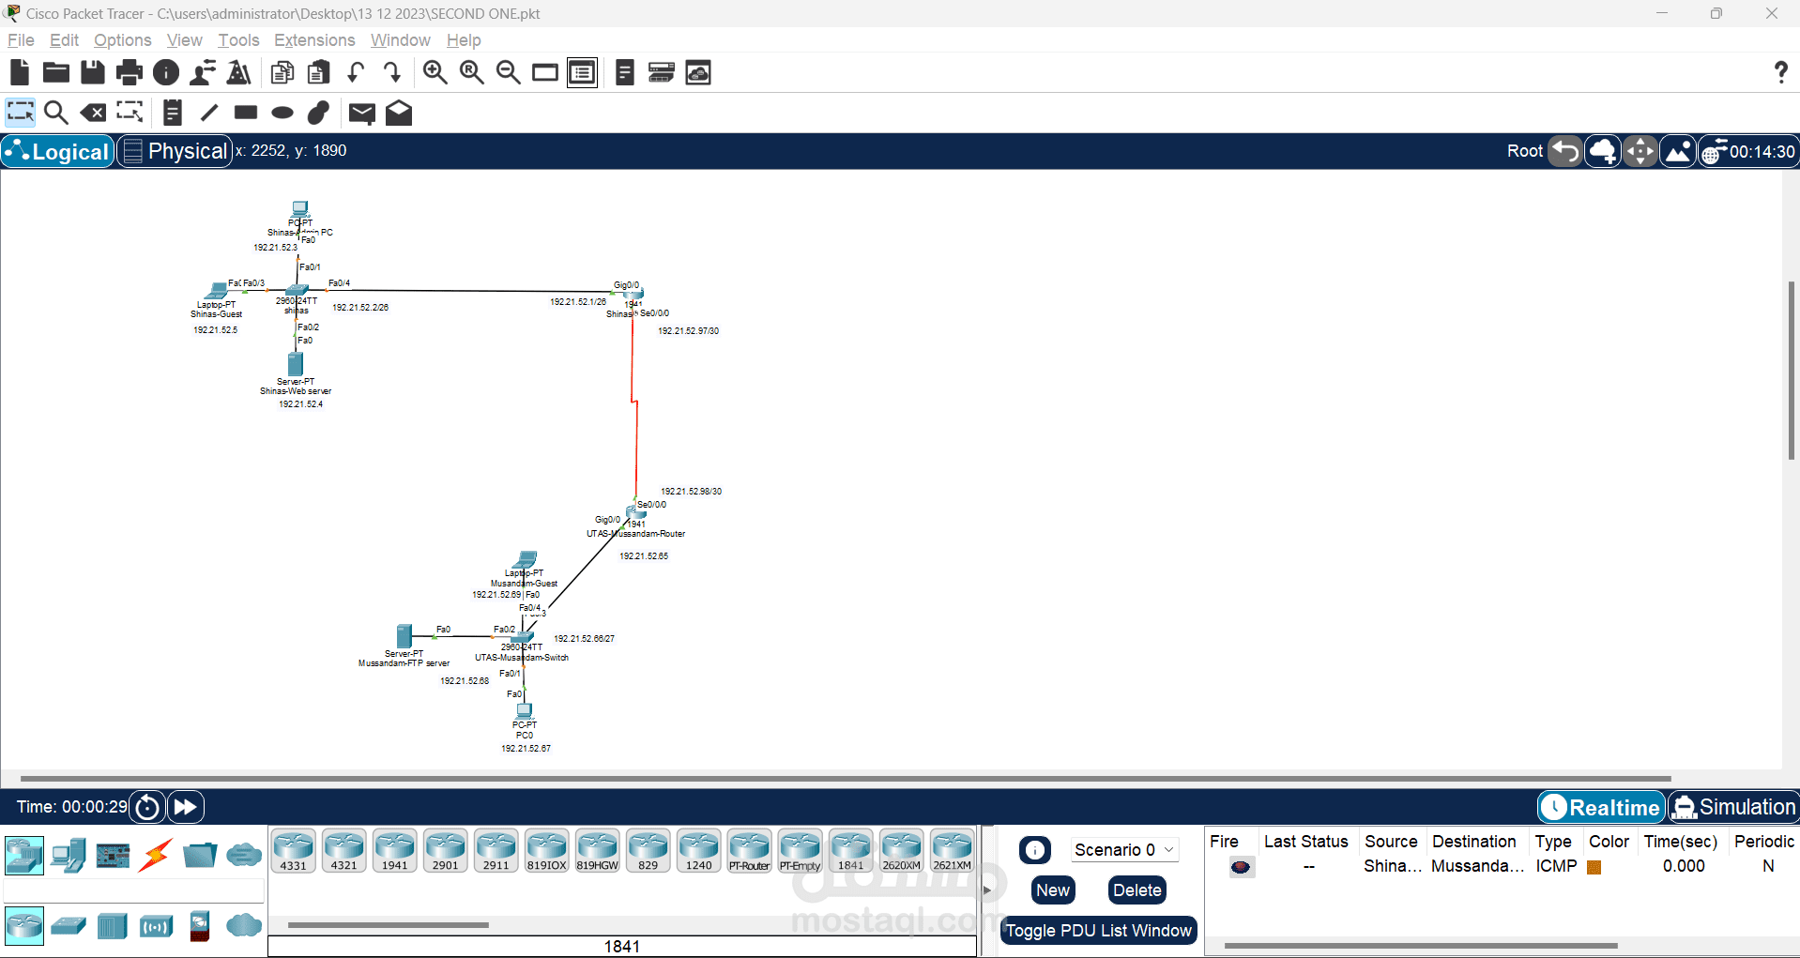Open the Activity Wizard icon
Screen dimensions: 1800x958
238,72
